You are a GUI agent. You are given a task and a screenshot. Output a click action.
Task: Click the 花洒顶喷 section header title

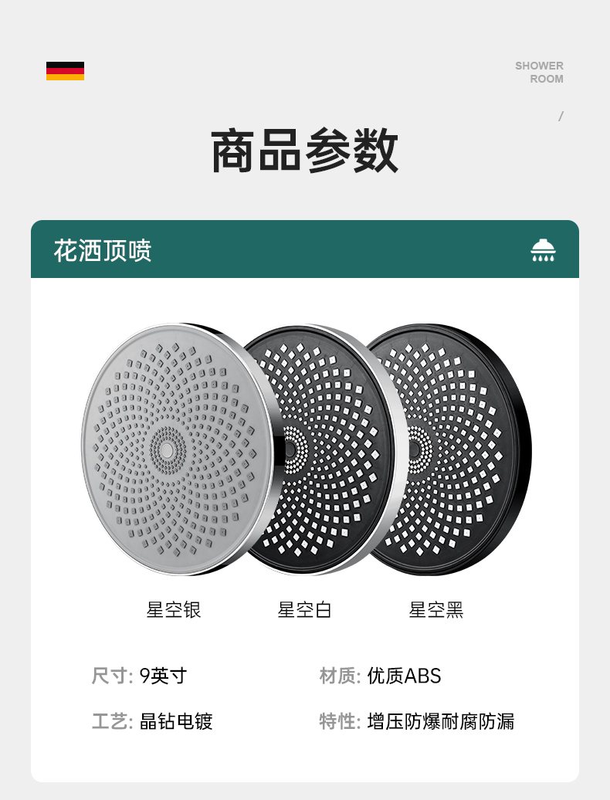coord(103,250)
